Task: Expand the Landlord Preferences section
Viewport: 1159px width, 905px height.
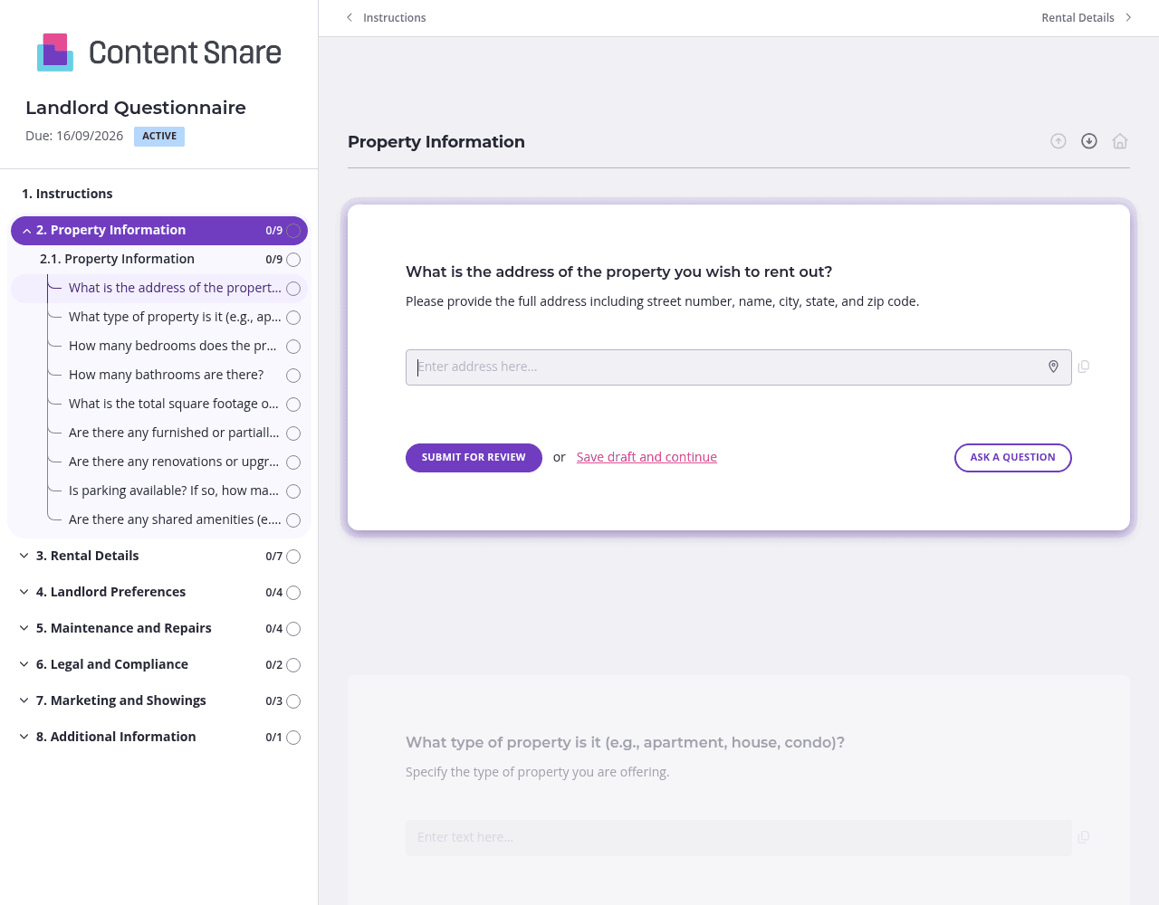Action: point(24,592)
